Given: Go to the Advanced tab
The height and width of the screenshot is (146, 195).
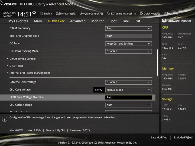Looking at the screenshot, I should coord(78,21).
